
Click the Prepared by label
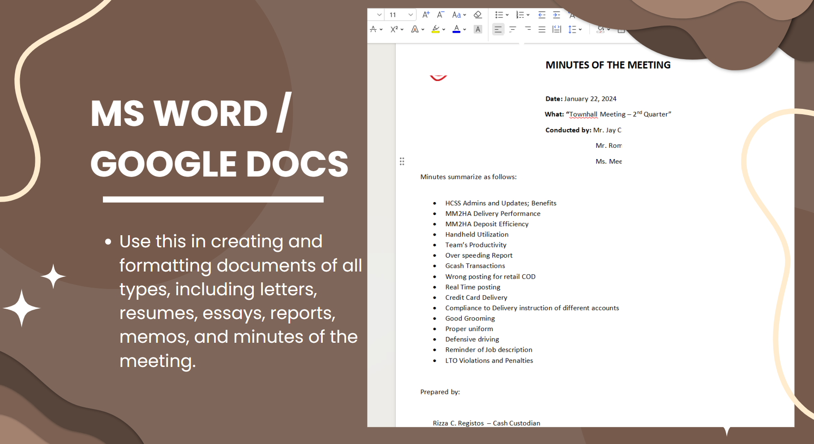point(440,392)
